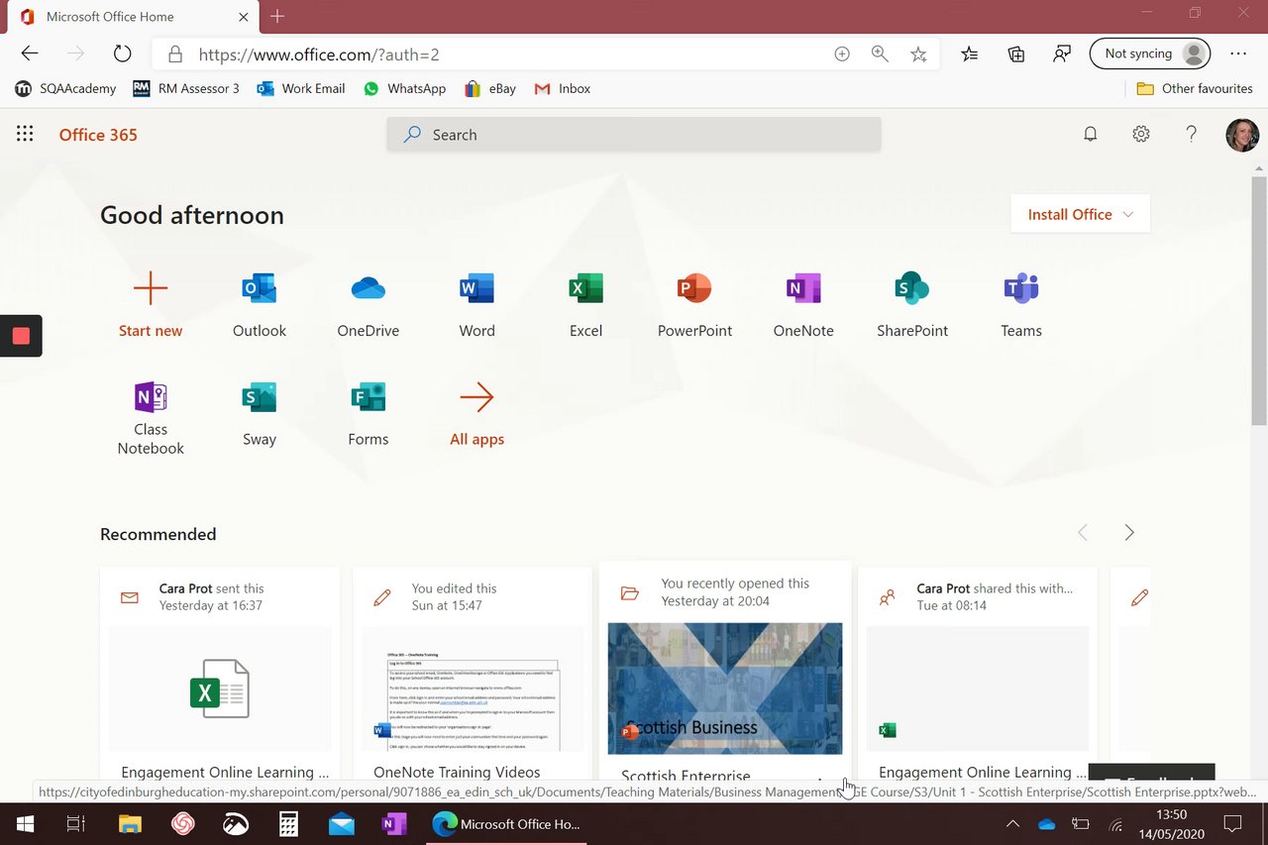Open the Other favourites folder
The width and height of the screenshot is (1268, 845).
tap(1195, 88)
